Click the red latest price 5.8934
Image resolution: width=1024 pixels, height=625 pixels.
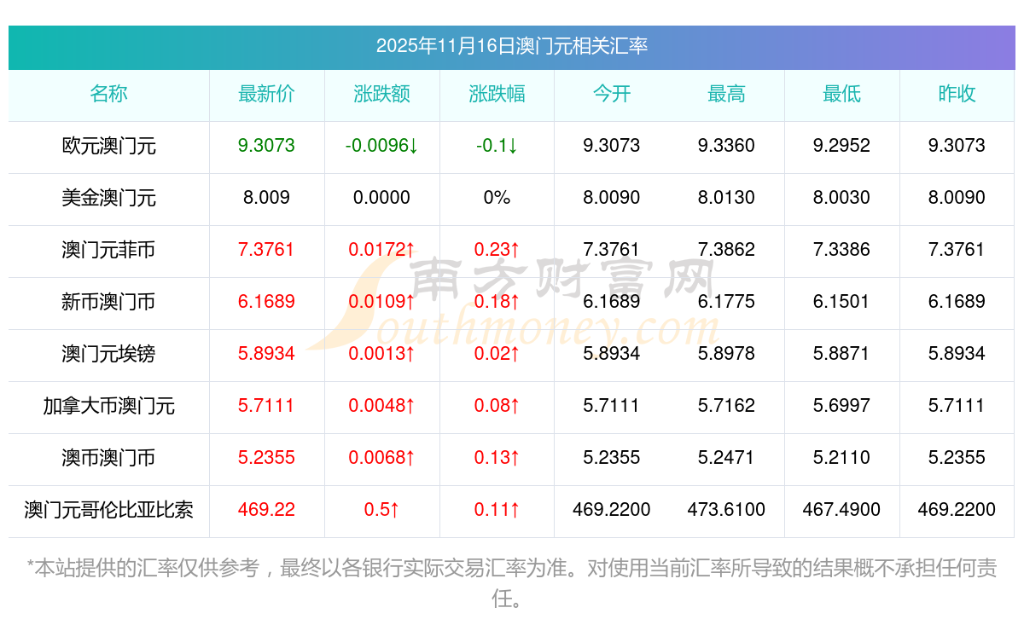[x=266, y=354]
